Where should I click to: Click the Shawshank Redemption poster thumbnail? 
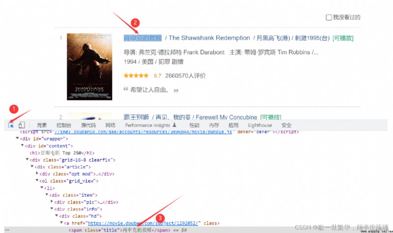[89, 67]
